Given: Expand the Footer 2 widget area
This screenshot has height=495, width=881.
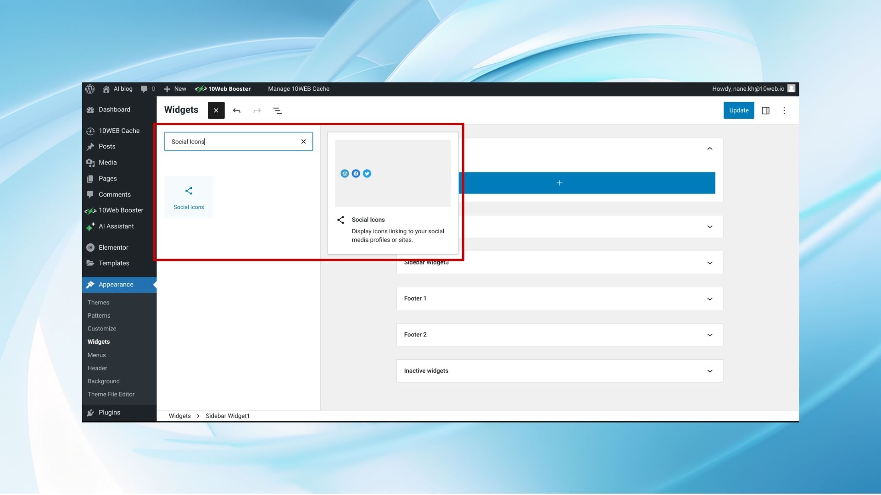Looking at the screenshot, I should (560, 335).
